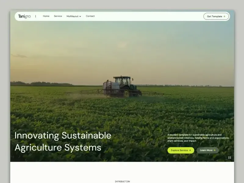
Task: Click the arrow icon in Learn More
Action: click(x=215, y=150)
